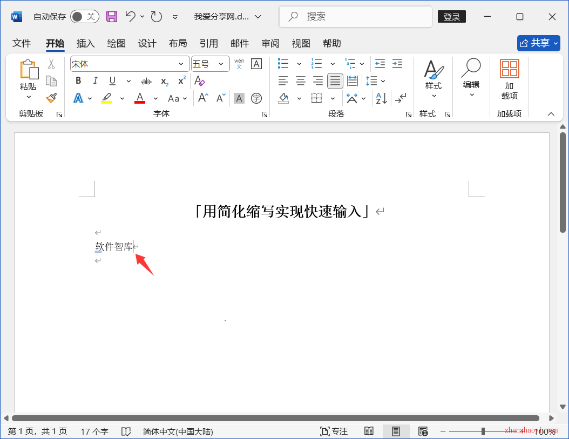Switch to Web Layout view
Viewport: 569px width, 439px height.
point(423,431)
